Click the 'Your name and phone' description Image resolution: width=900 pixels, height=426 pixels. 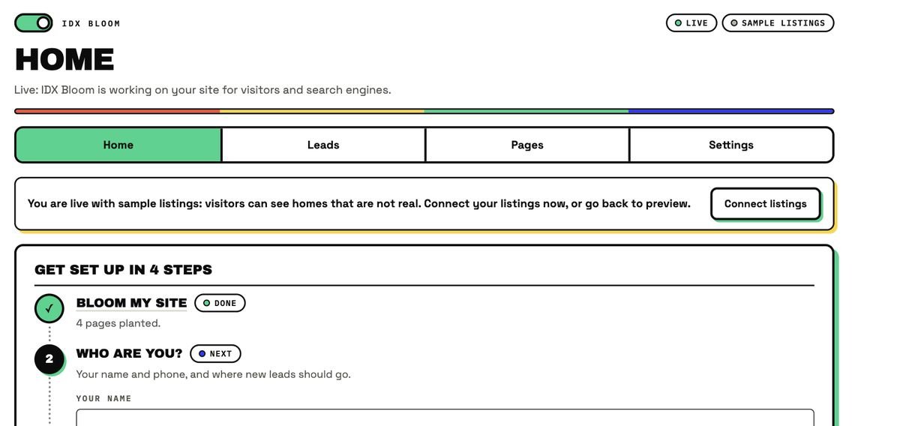pyautogui.click(x=213, y=374)
